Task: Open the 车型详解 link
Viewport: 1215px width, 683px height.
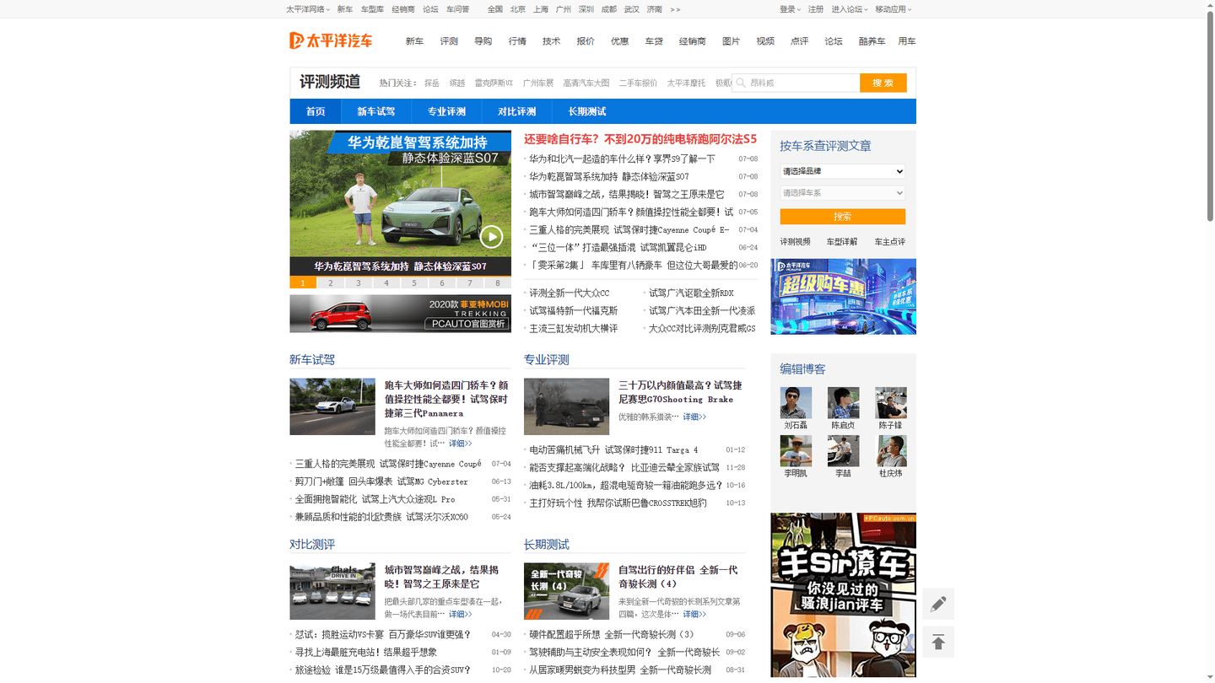Action: pos(842,242)
